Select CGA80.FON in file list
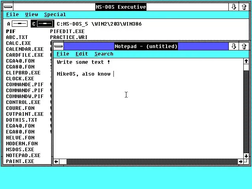The height and width of the screenshot is (189, 252). 20,67
